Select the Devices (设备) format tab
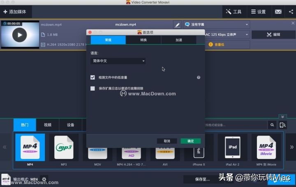296x187 pixels. coord(71,125)
